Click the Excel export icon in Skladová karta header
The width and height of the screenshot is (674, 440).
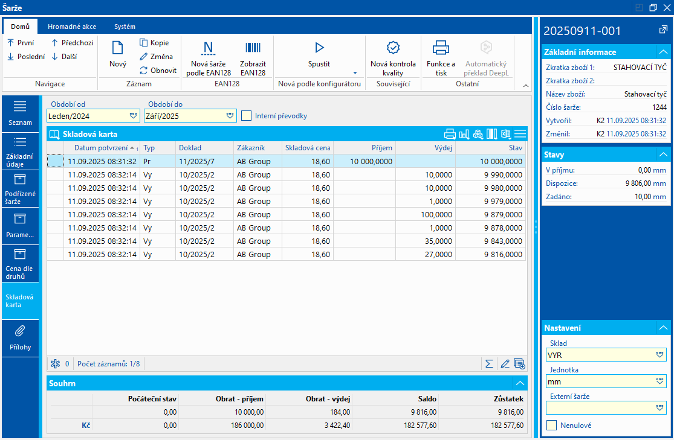pyautogui.click(x=506, y=134)
